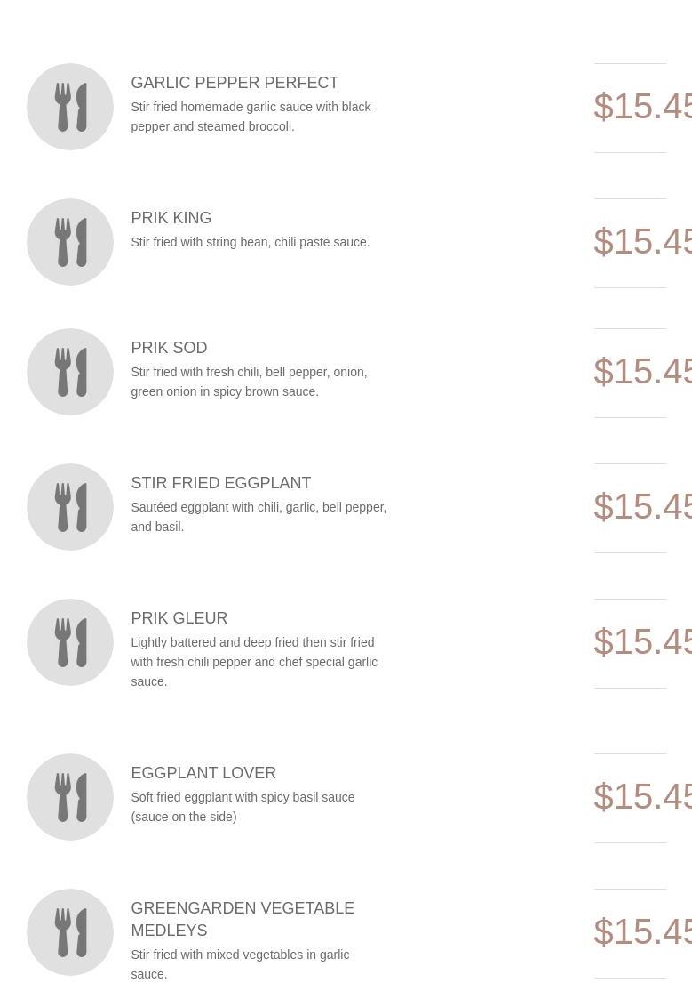Click the Prik Sod spicy brown sauce description
This screenshot has width=692, height=999.
click(249, 382)
